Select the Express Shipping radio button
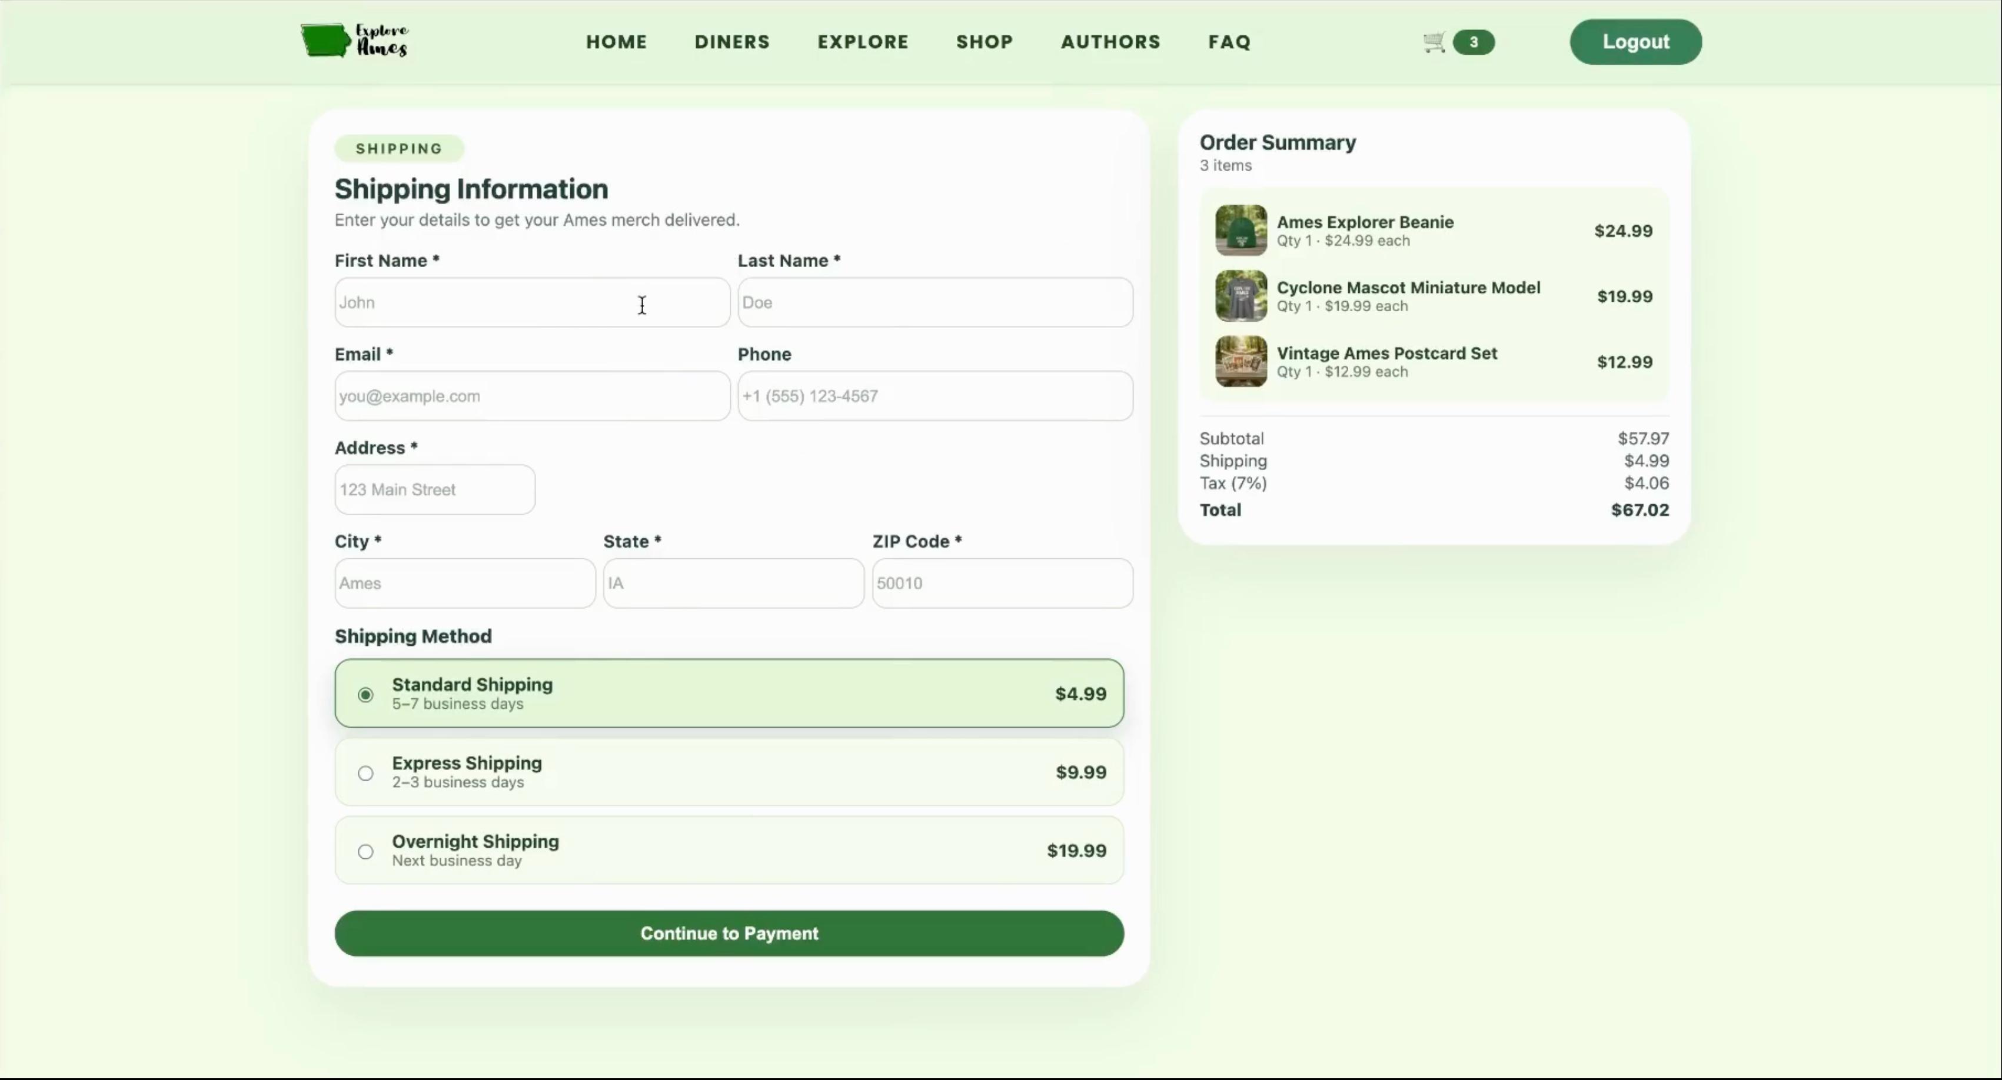The image size is (2002, 1080). (x=365, y=773)
